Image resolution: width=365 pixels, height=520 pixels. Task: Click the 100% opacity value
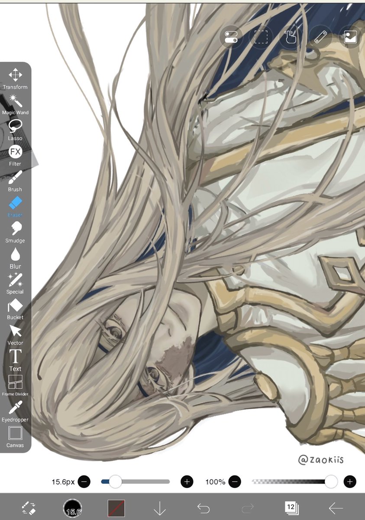coord(215,482)
